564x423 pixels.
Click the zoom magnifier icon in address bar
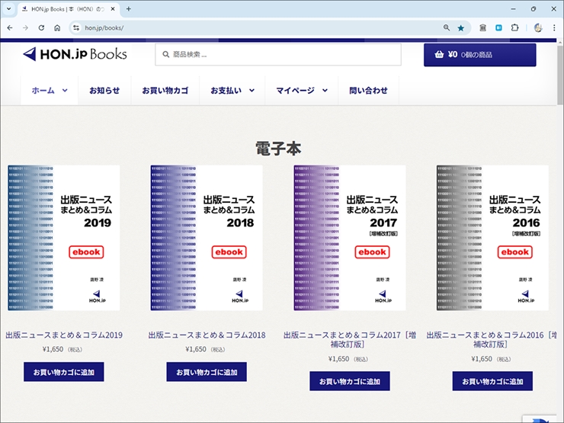coord(447,27)
